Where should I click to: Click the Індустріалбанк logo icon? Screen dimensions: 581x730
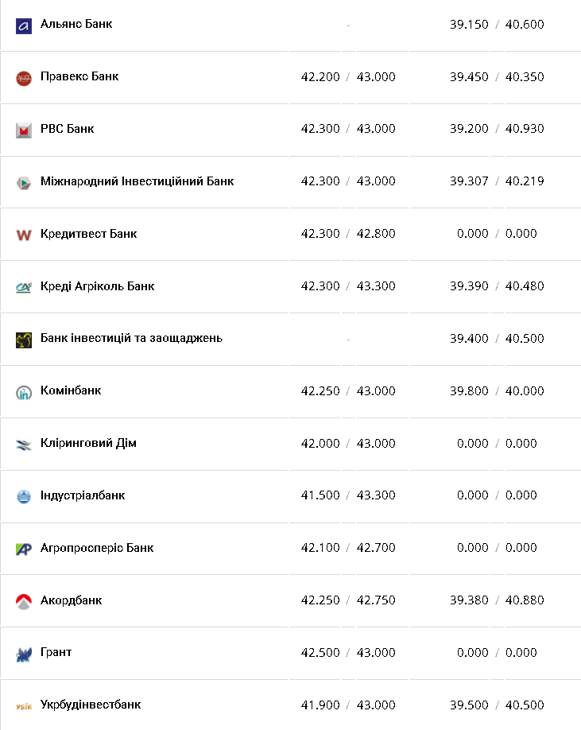click(x=23, y=496)
